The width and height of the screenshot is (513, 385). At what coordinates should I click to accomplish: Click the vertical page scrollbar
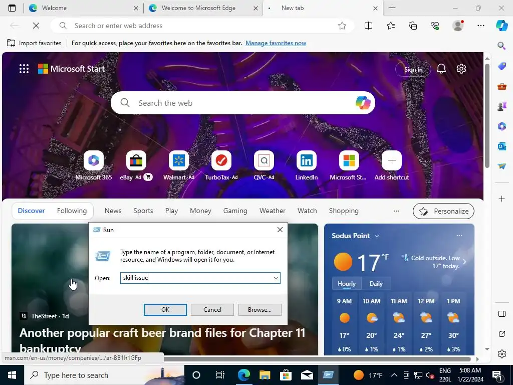pyautogui.click(x=487, y=116)
